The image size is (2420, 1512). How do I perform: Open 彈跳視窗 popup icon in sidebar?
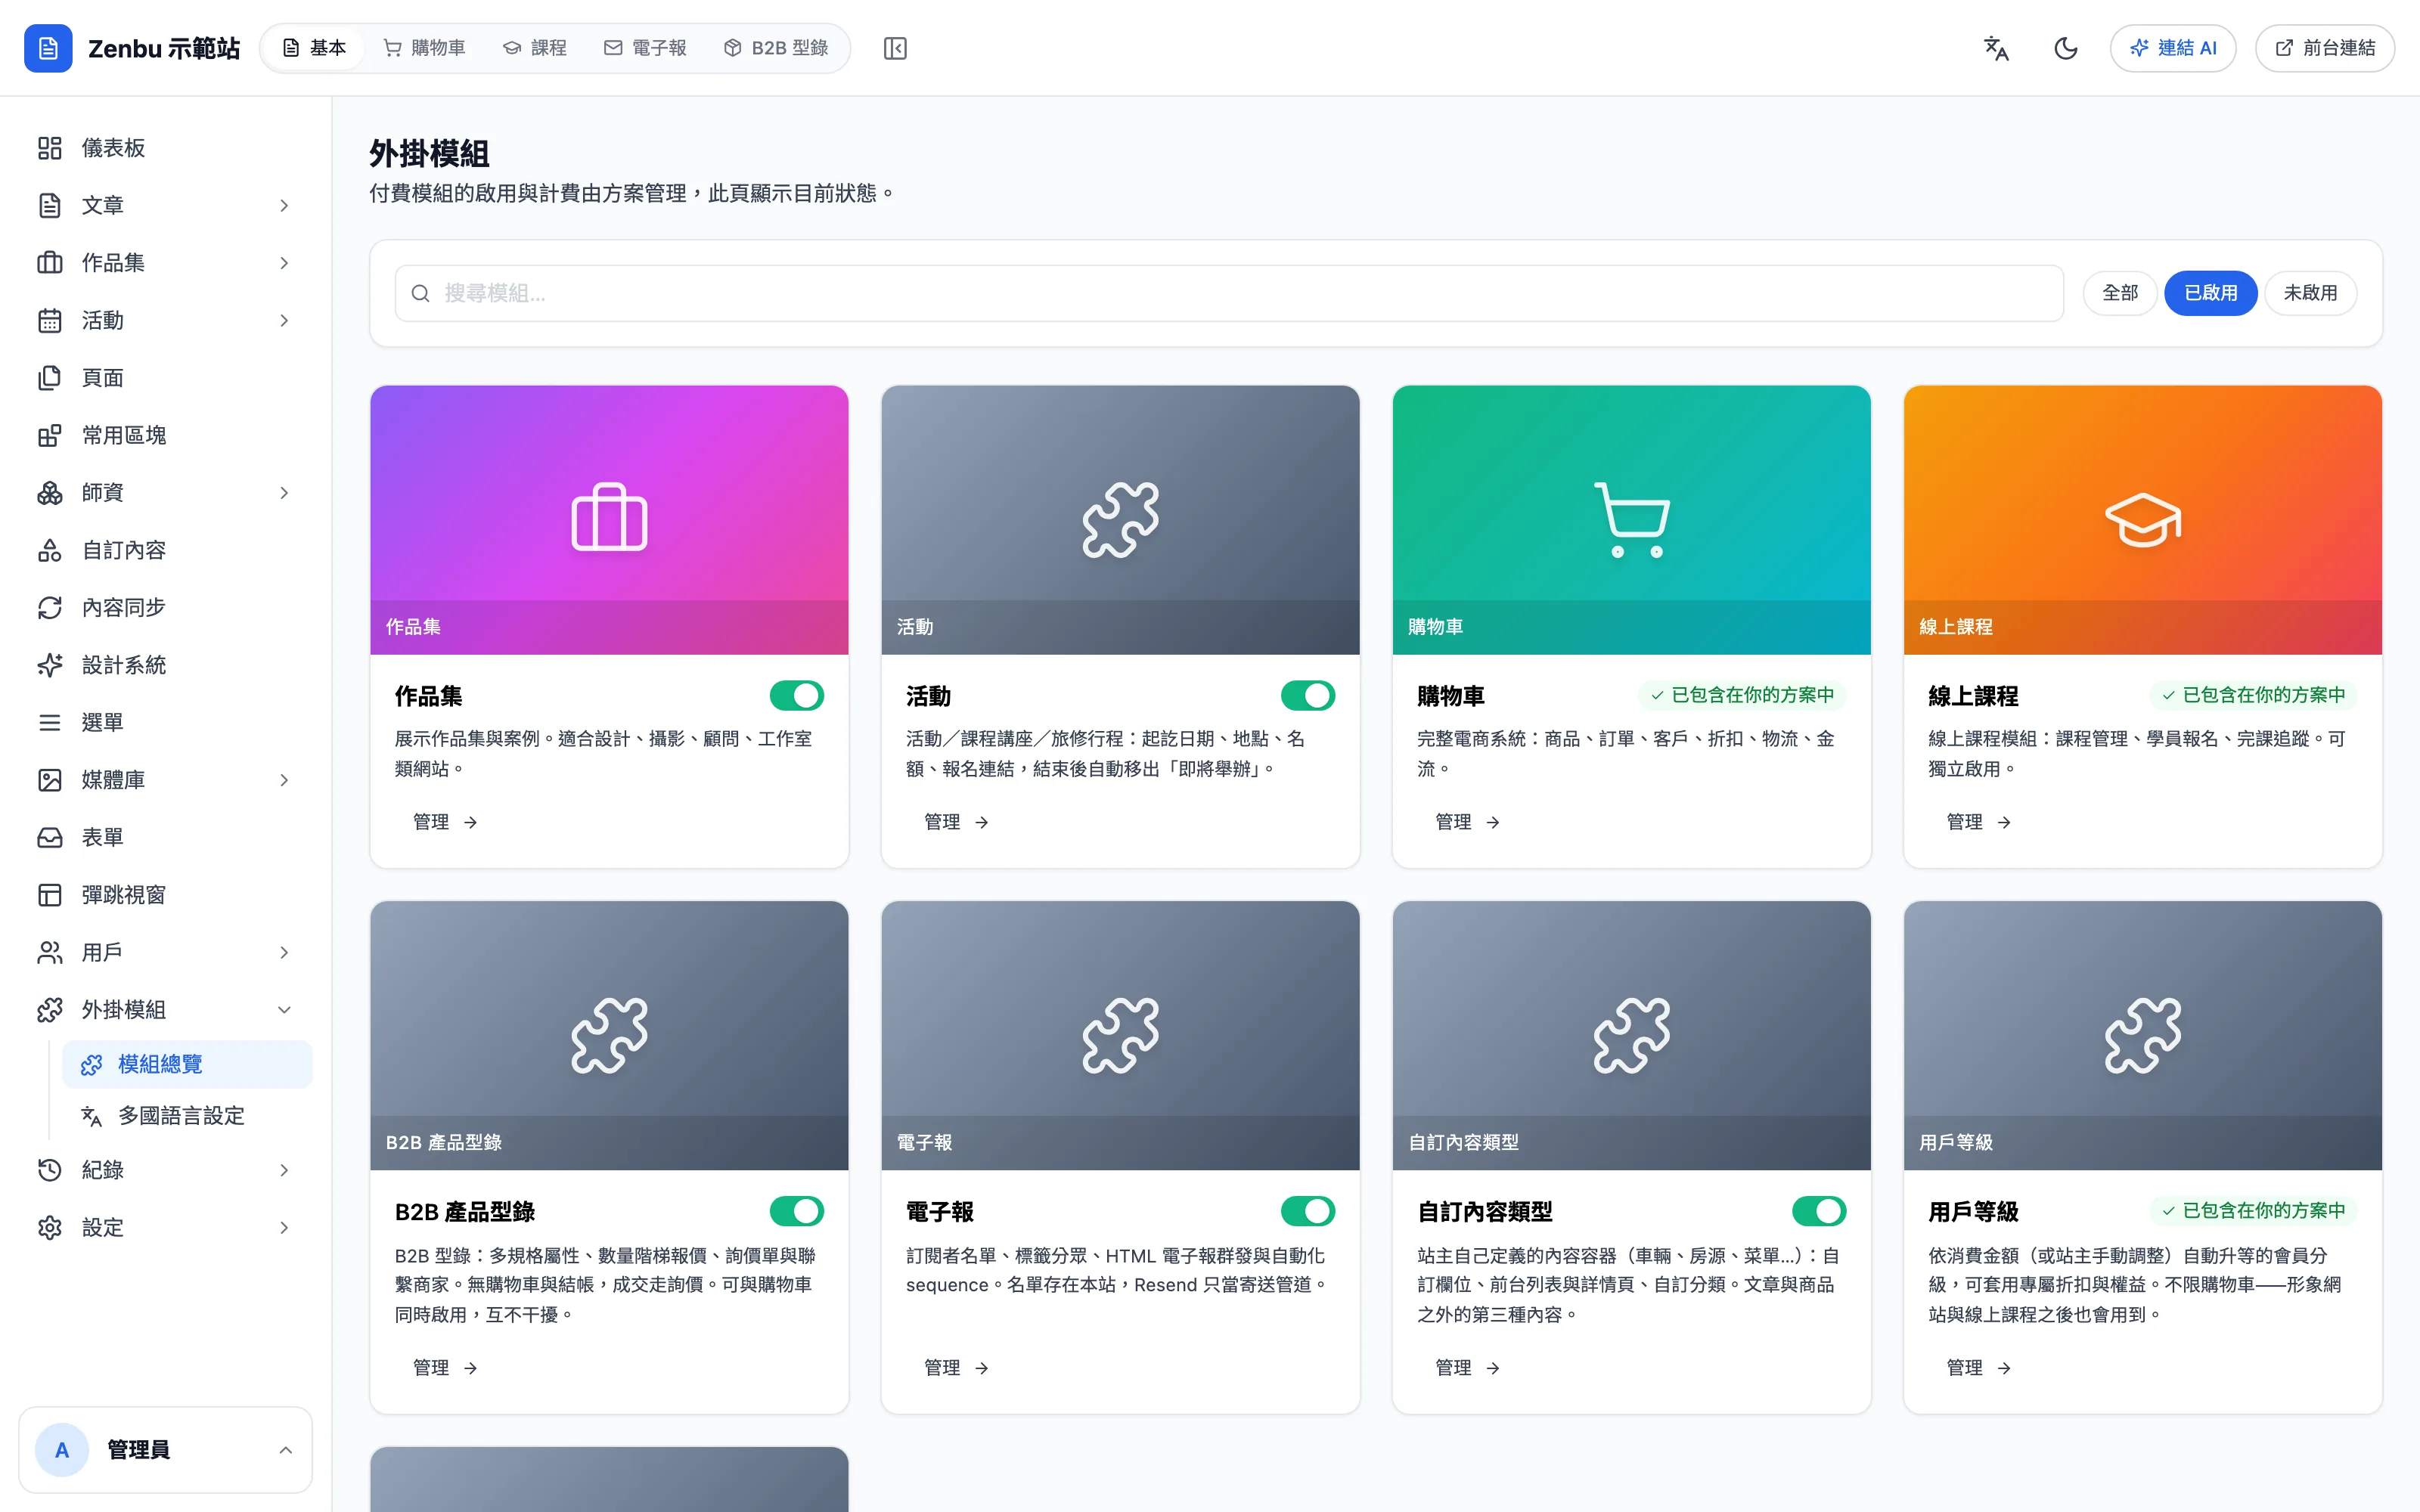[x=50, y=895]
